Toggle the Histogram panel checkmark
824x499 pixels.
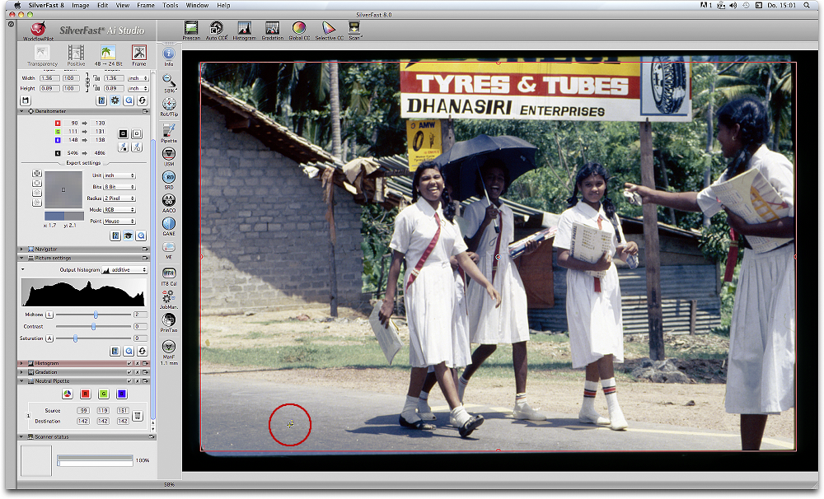pos(129,363)
